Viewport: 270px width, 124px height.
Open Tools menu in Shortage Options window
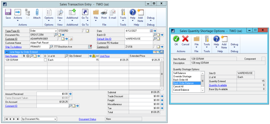coord(207,42)
